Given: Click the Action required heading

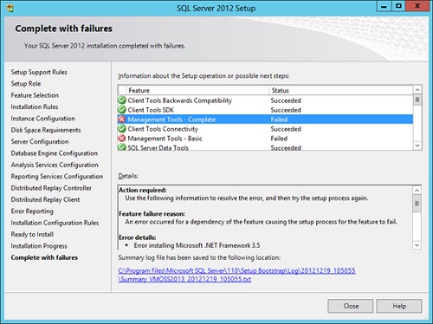Looking at the screenshot, I should (x=143, y=190).
